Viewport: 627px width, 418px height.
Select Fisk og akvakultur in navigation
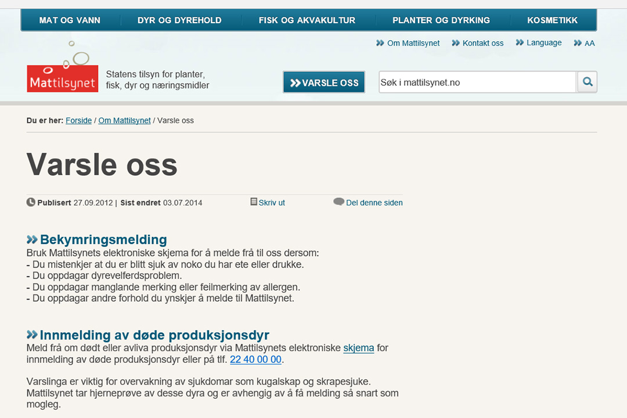[x=307, y=20]
